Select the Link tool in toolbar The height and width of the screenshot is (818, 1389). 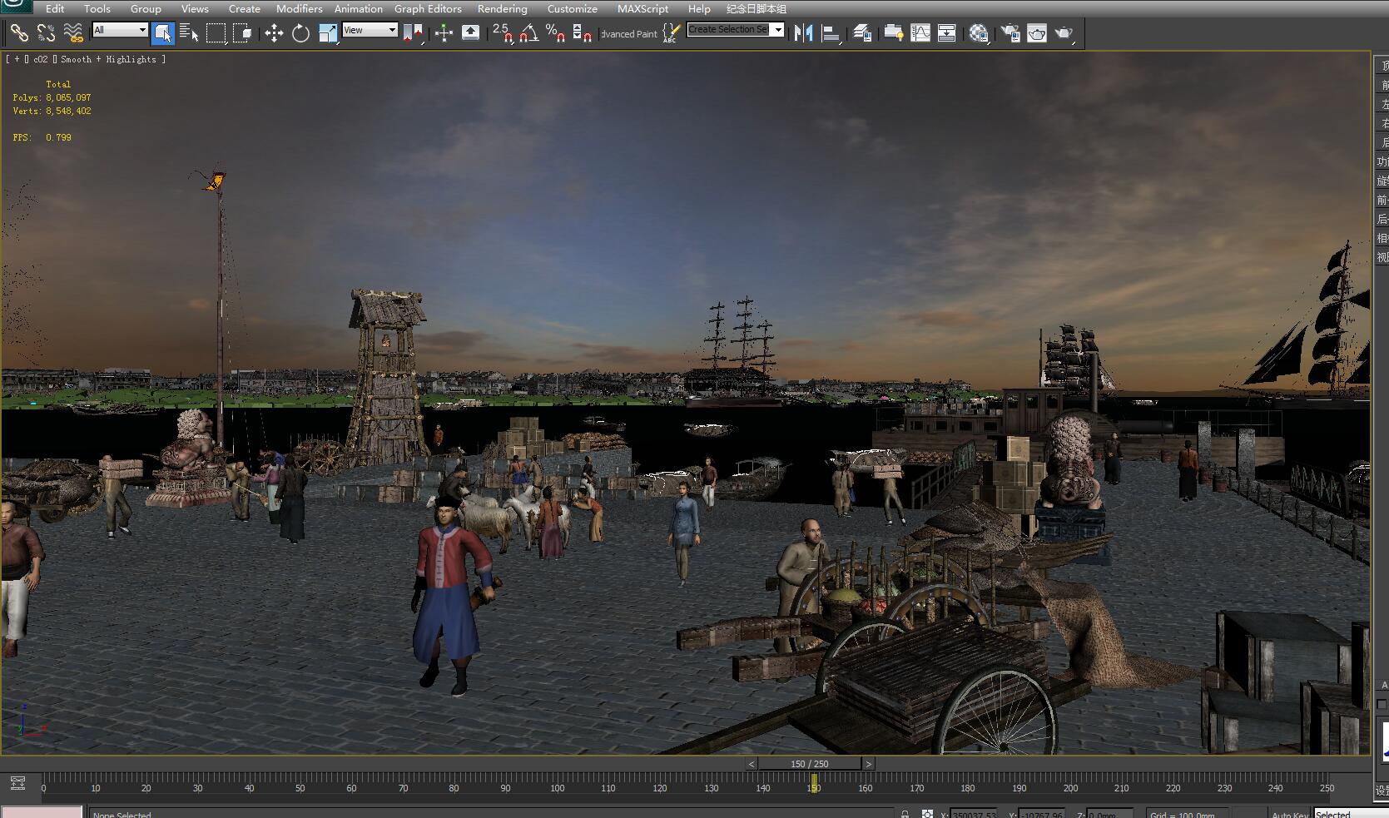pyautogui.click(x=18, y=33)
